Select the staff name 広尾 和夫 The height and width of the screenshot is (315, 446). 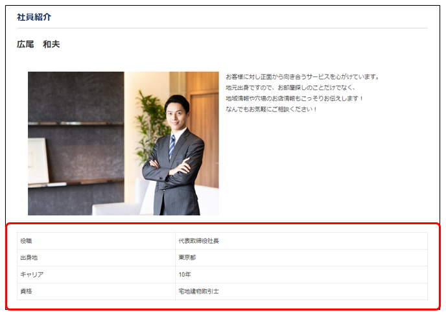(38, 45)
